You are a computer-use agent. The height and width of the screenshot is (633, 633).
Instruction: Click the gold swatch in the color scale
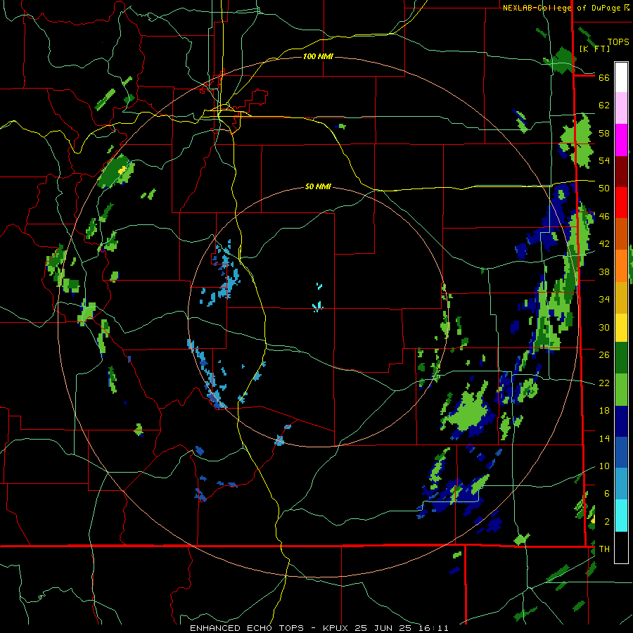point(621,298)
